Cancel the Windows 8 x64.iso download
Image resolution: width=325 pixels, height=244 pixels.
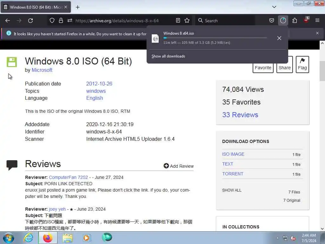pos(279,38)
